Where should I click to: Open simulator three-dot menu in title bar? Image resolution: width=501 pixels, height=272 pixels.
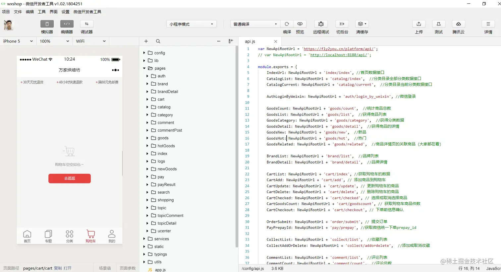tap(115, 70)
